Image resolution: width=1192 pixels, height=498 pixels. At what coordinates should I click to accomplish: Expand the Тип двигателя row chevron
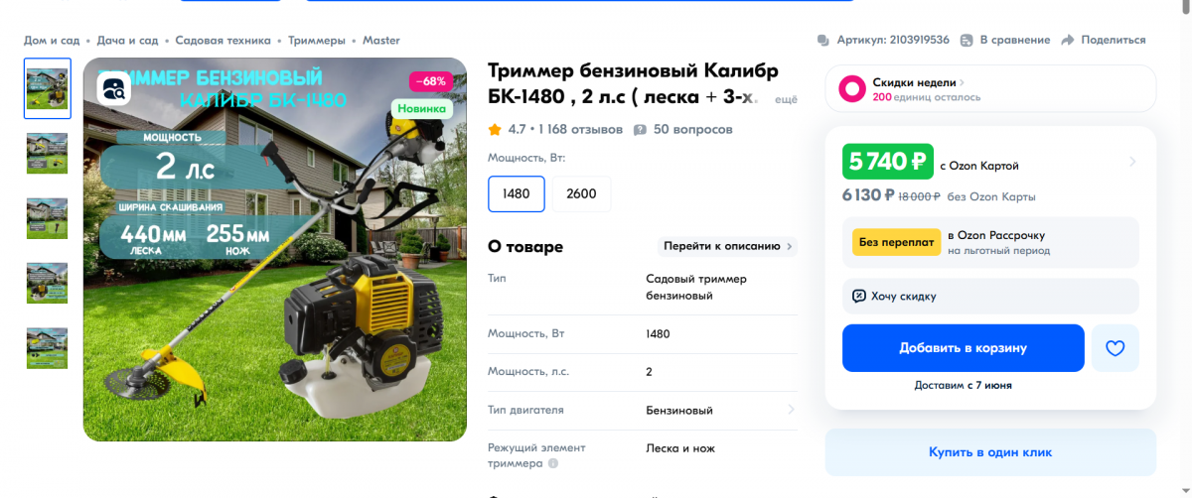(792, 410)
